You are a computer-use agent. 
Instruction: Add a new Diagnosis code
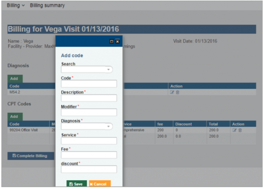[15, 79]
